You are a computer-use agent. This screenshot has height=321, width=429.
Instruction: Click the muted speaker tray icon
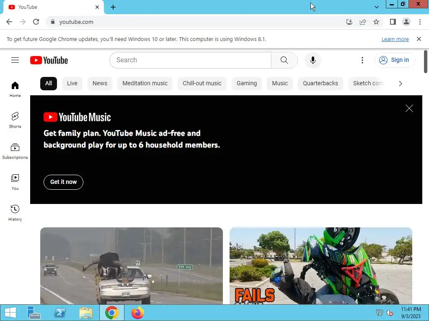click(x=389, y=313)
